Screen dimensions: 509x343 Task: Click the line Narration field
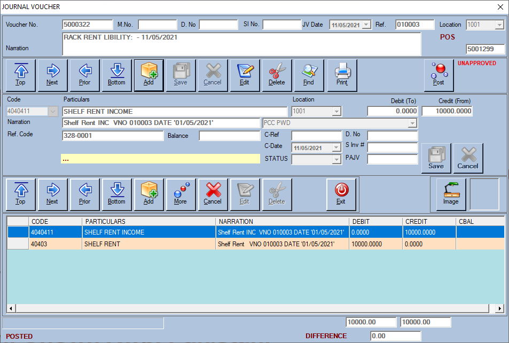(x=161, y=123)
